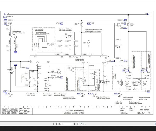Open the reference box right of '15 BOX A' on the right
The image size is (156, 131).
click(125, 20)
